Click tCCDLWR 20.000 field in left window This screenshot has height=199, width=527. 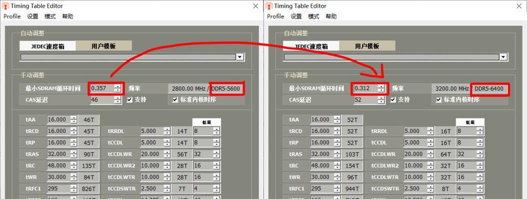151,154
